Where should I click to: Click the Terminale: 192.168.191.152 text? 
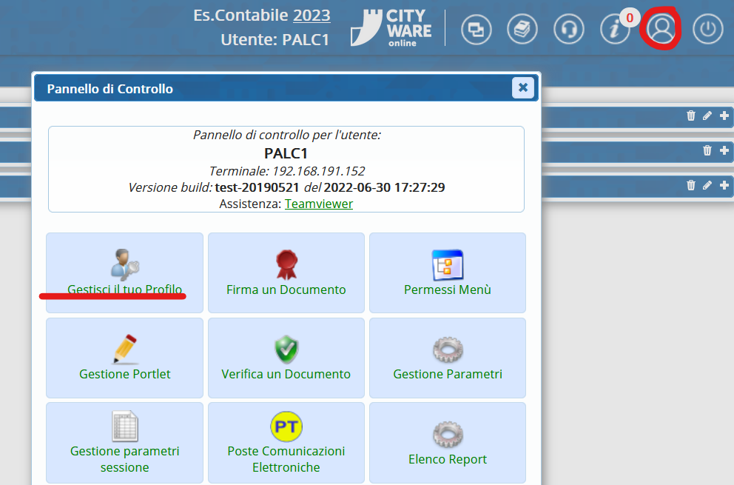tap(287, 171)
